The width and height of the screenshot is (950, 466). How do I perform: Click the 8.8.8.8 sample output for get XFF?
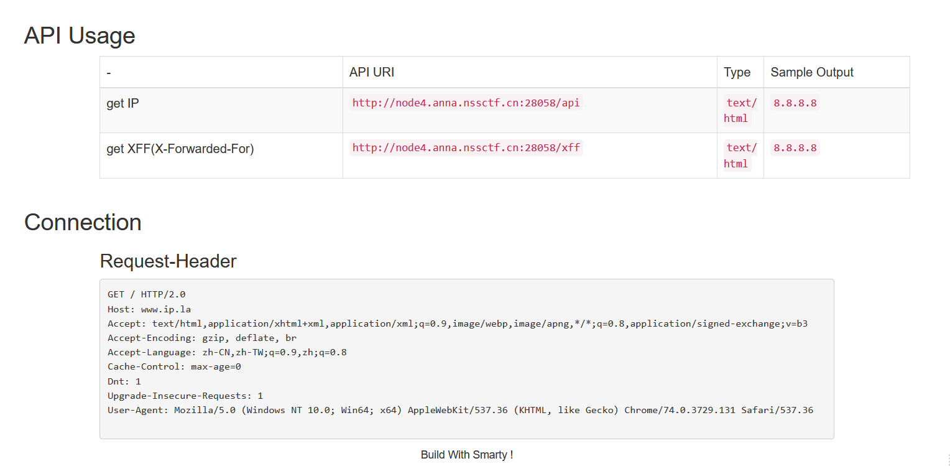pyautogui.click(x=795, y=148)
